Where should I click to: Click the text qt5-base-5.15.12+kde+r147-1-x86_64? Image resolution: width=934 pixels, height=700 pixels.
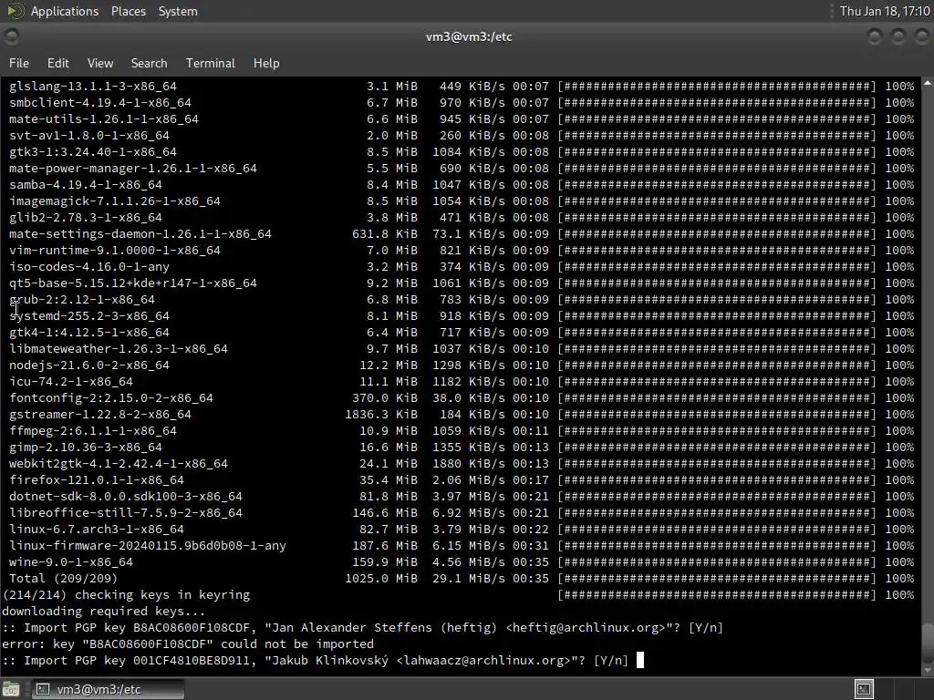click(133, 283)
